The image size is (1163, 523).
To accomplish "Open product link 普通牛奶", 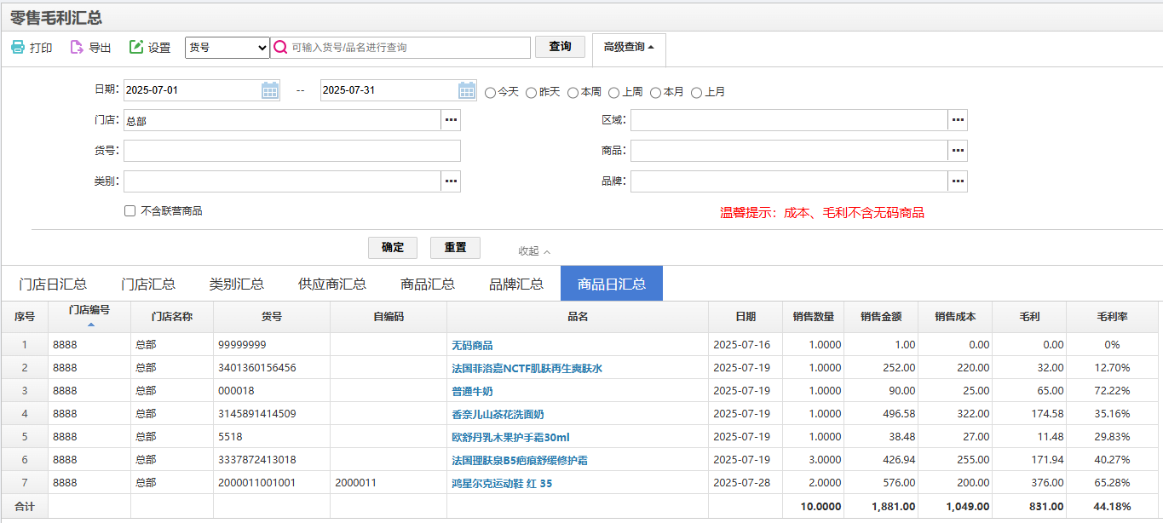I will 472,392.
